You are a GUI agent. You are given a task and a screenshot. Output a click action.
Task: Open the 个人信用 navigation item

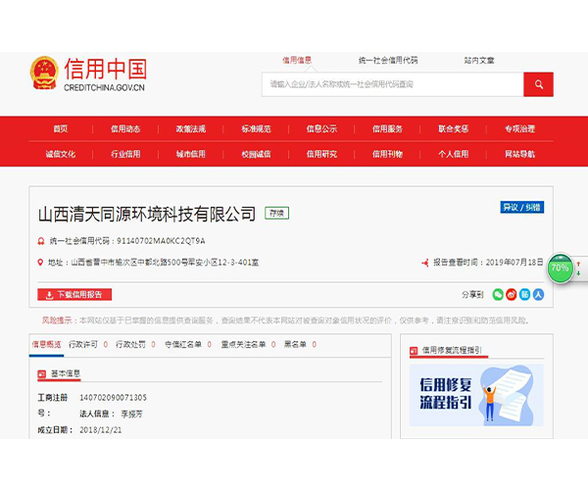tap(454, 154)
